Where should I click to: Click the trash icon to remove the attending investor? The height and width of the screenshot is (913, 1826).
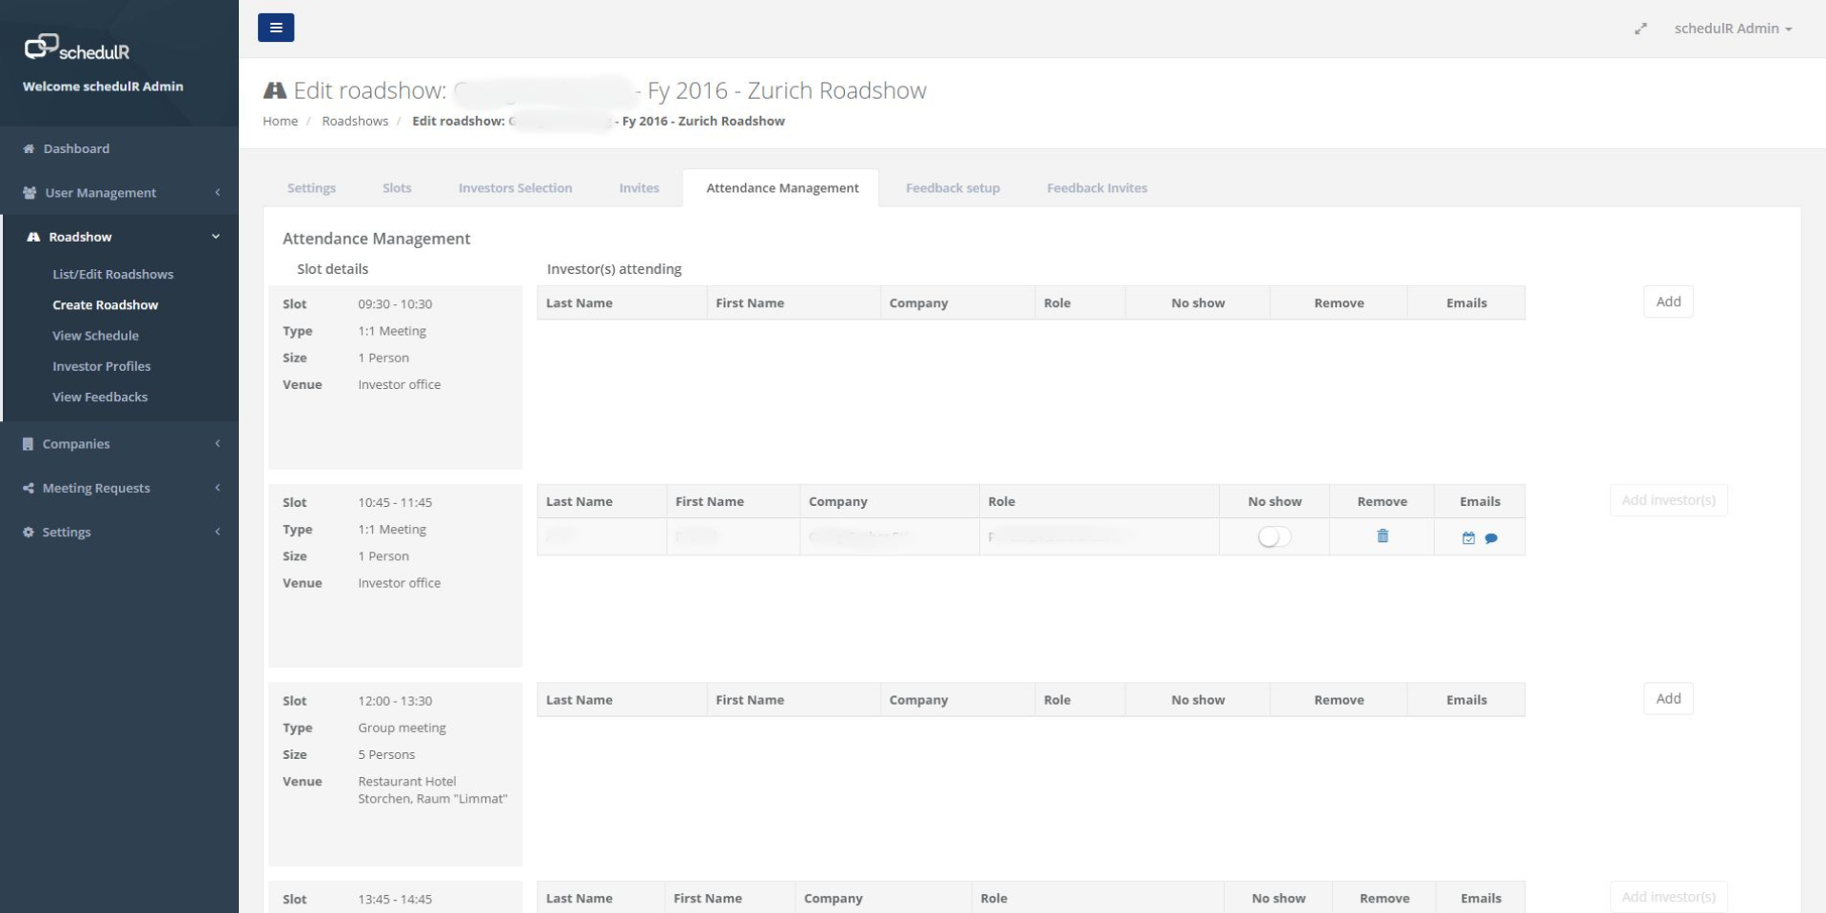point(1382,536)
